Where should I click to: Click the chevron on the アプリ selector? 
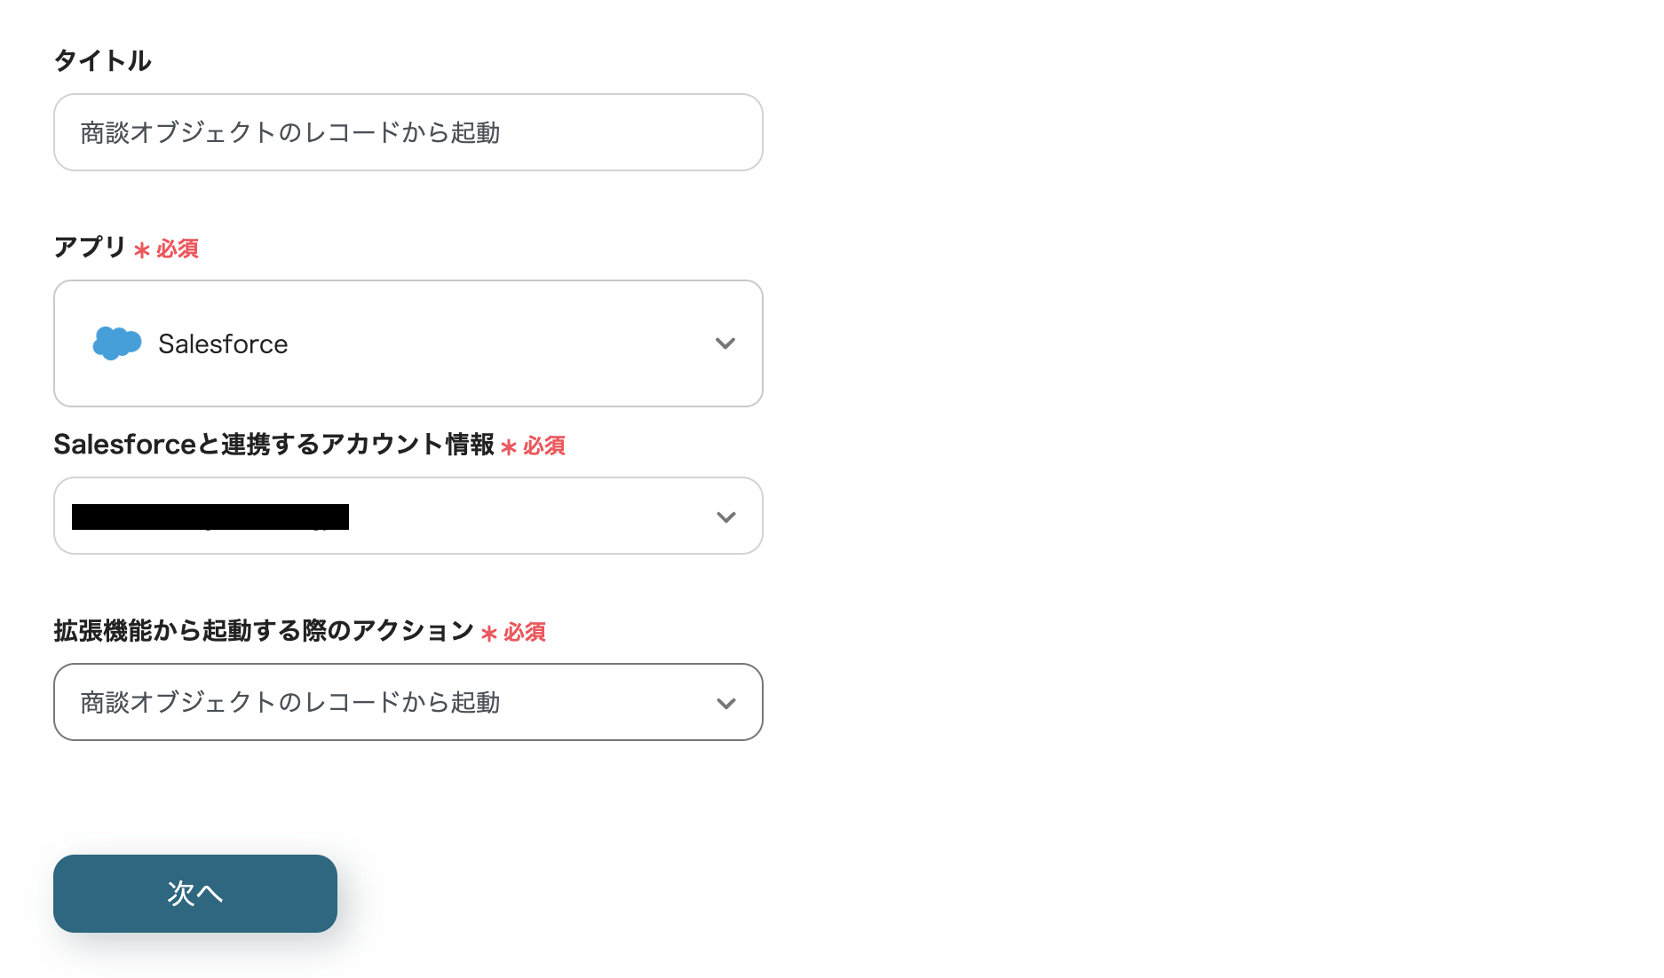(726, 343)
